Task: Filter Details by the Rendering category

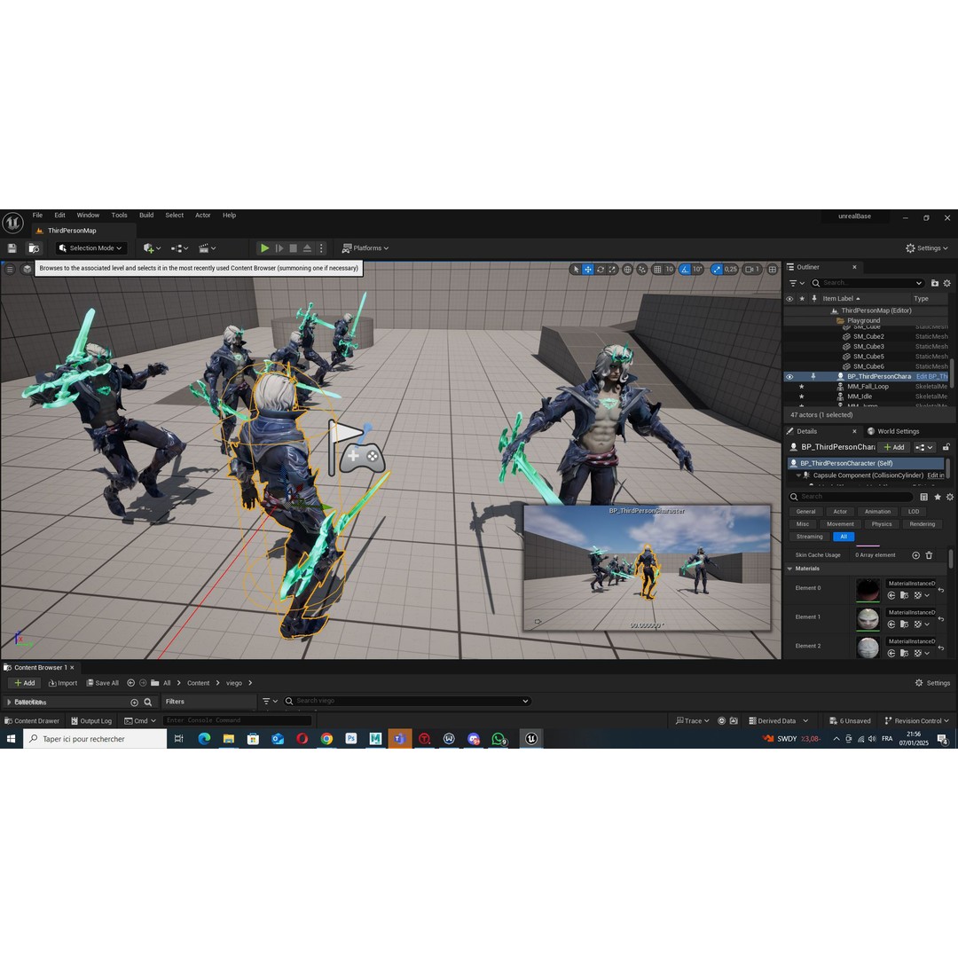Action: coord(922,524)
